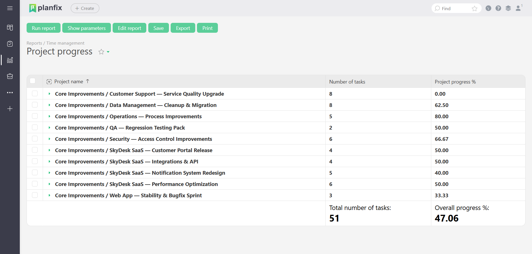Click the Run report button

click(44, 28)
